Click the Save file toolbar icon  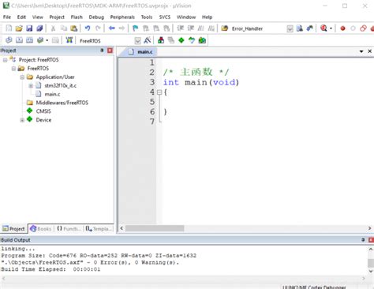click(x=29, y=28)
